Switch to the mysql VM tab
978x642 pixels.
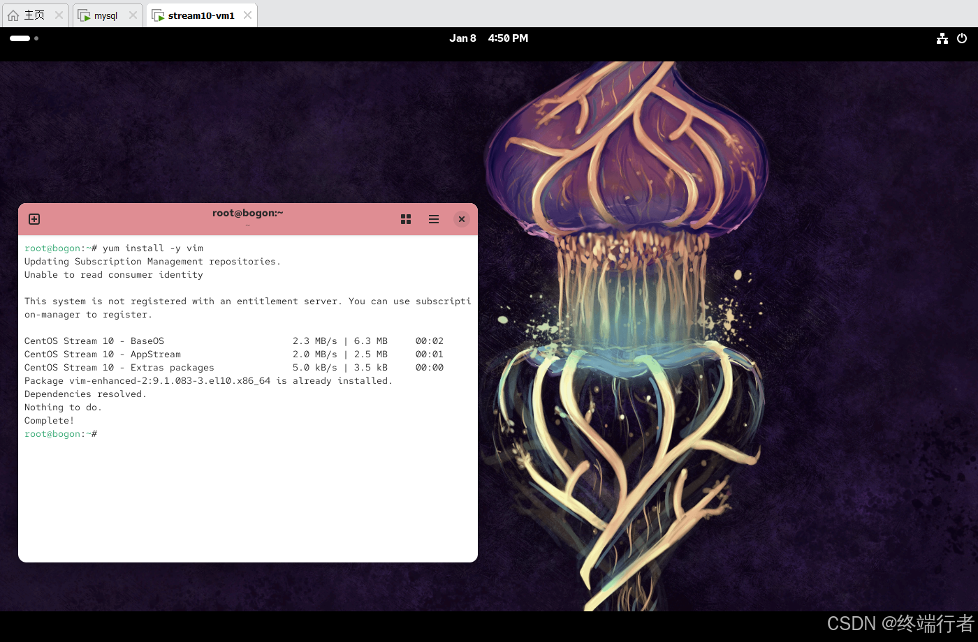click(x=106, y=15)
